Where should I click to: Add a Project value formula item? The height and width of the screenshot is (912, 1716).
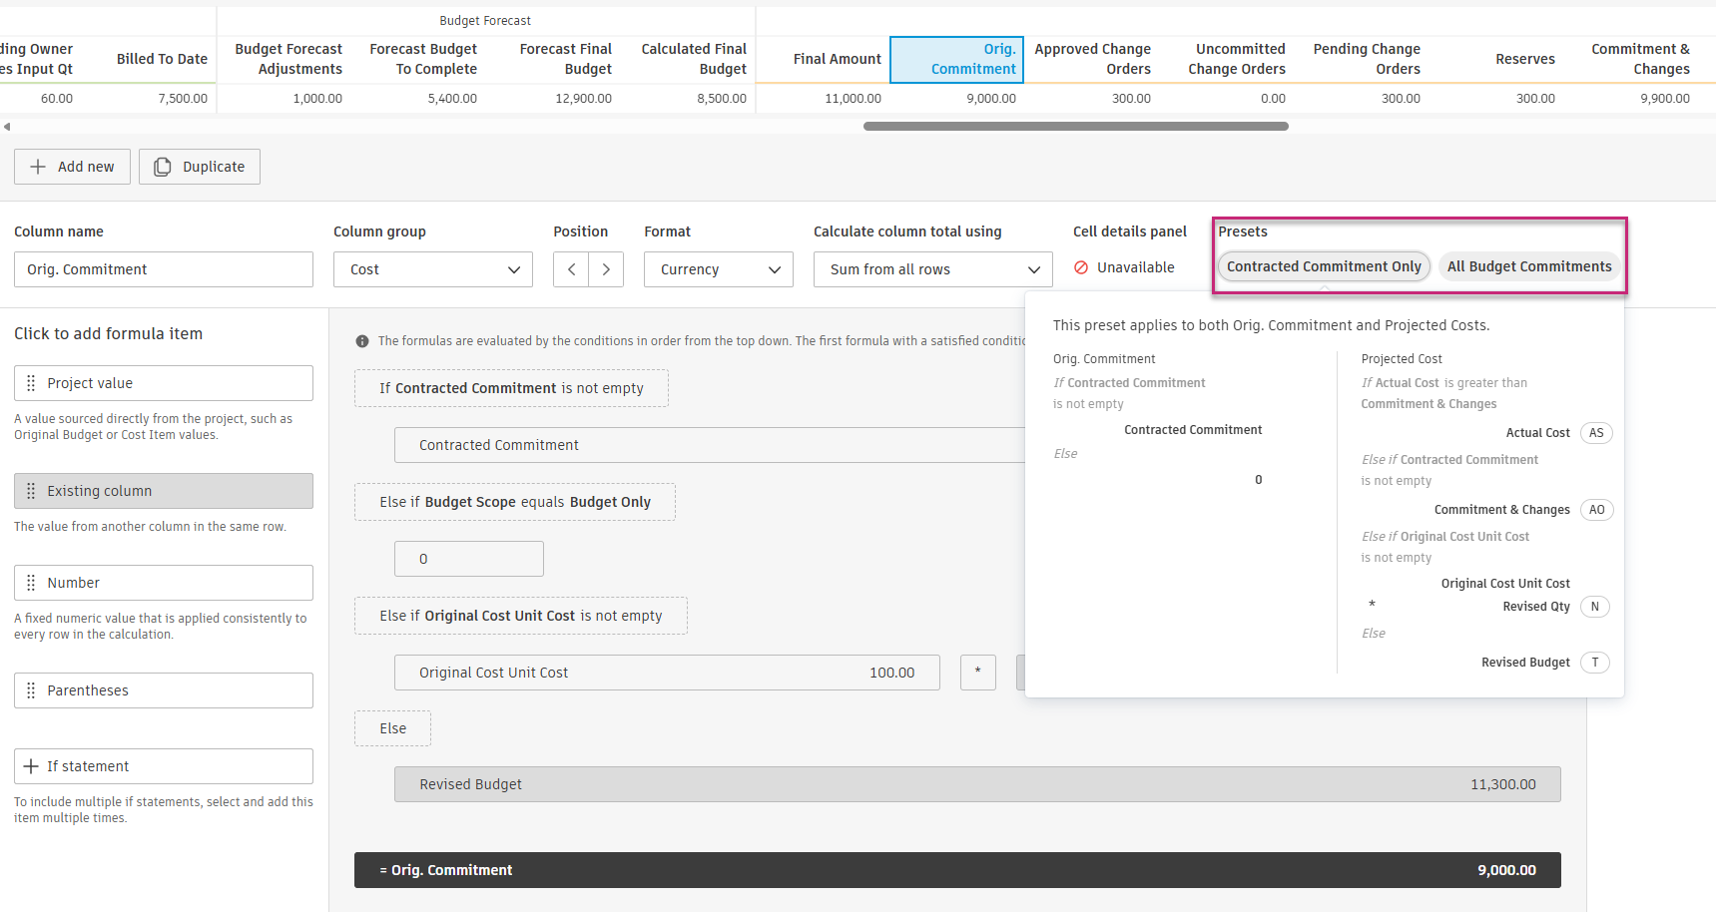[164, 383]
